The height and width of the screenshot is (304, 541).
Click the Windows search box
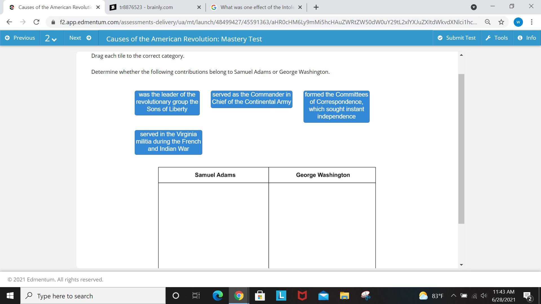pyautogui.click(x=93, y=296)
